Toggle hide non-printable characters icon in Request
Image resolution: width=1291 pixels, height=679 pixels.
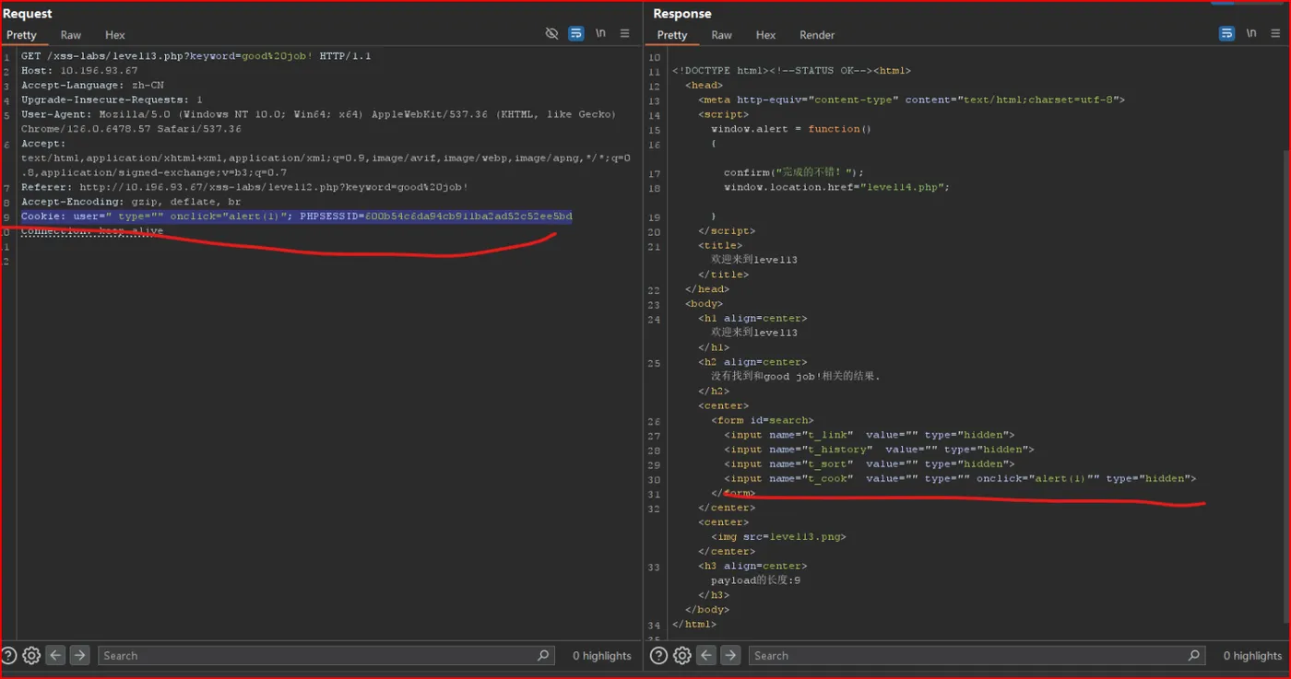pyautogui.click(x=551, y=33)
